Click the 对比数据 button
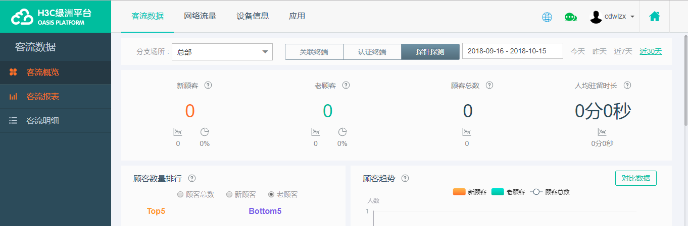Image resolution: width=688 pixels, height=226 pixels. [635, 178]
